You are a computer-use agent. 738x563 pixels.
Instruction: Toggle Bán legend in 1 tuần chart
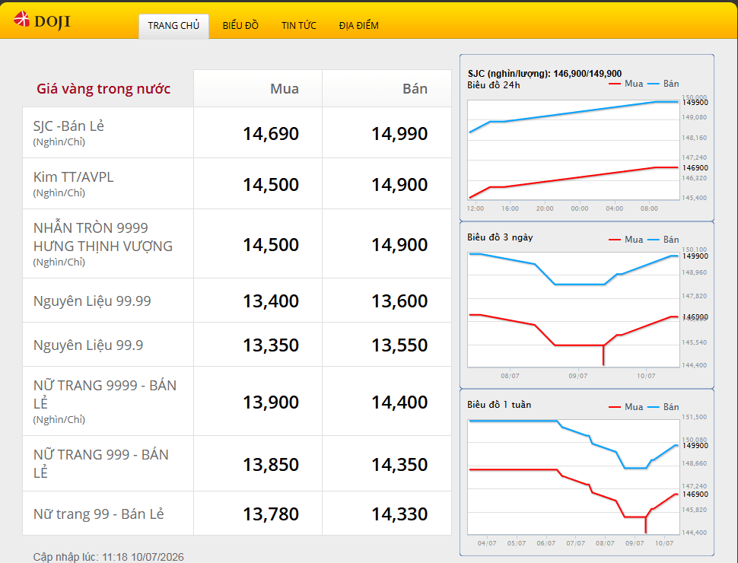click(x=663, y=407)
